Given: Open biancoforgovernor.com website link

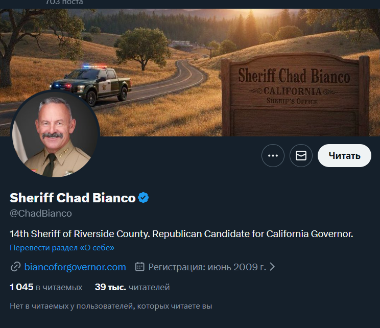Looking at the screenshot, I should (75, 267).
